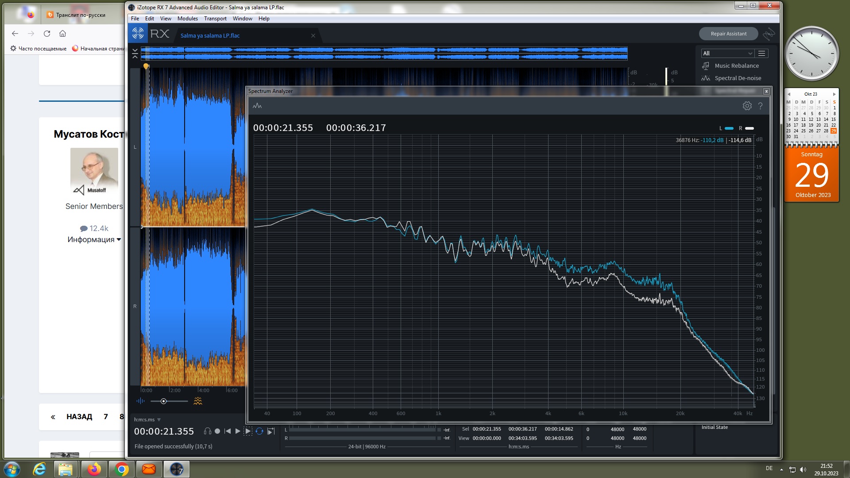This screenshot has width=850, height=478.
Task: Click the rewind to start button
Action: [x=228, y=431]
